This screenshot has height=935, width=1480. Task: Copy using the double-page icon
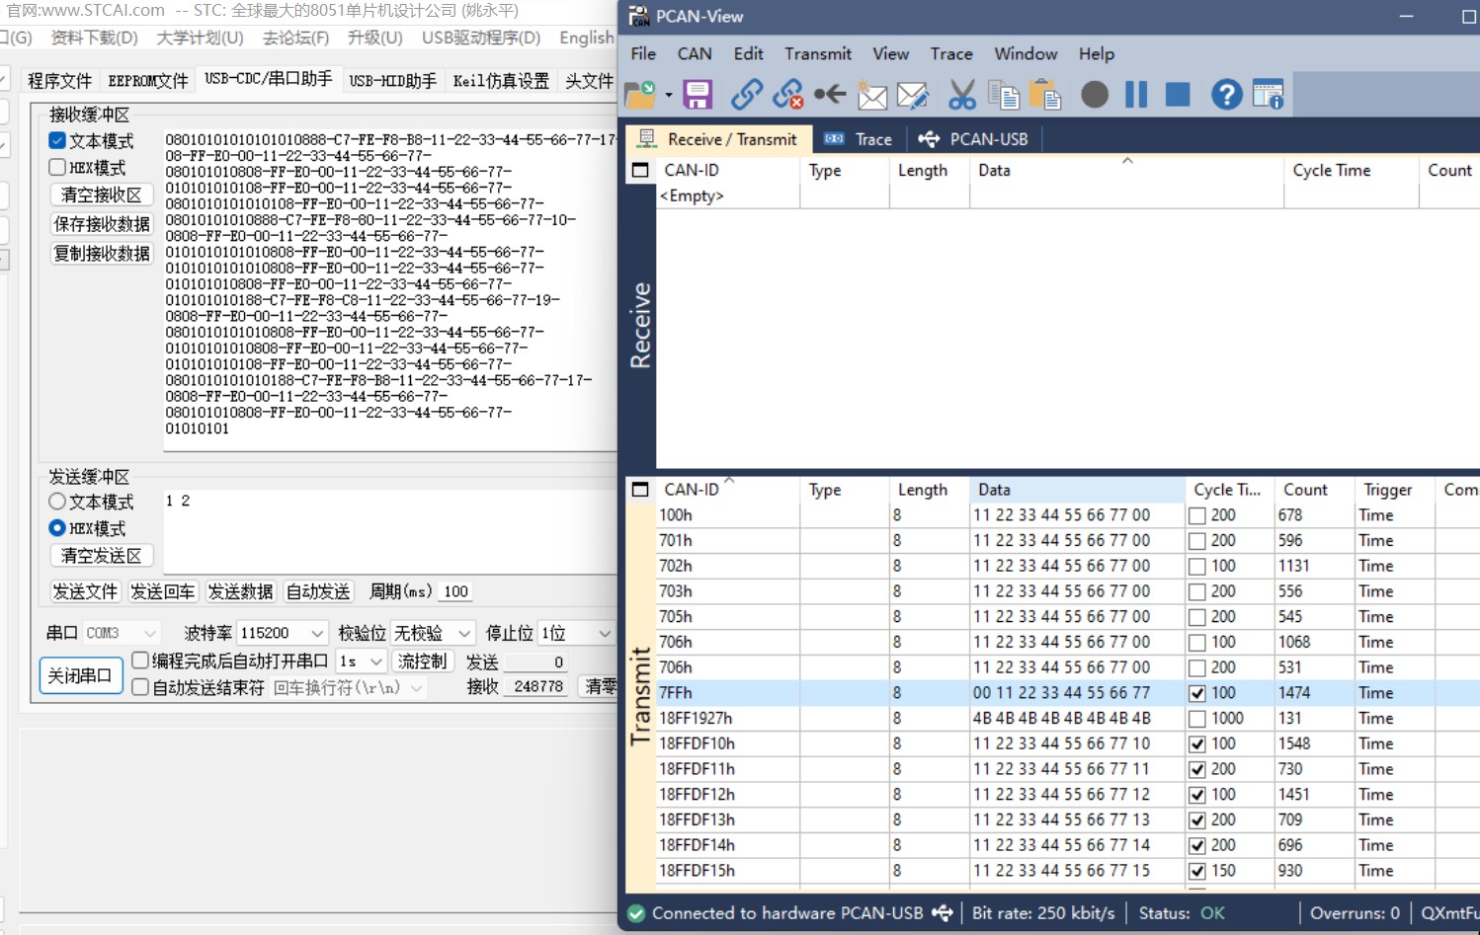point(1004,95)
